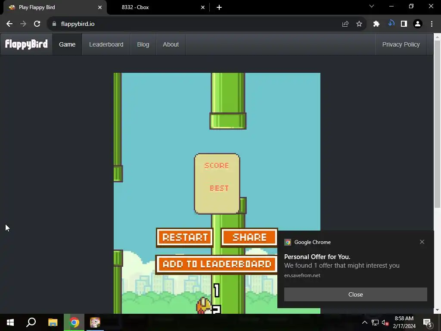Viewport: 441px width, 331px height.
Task: Dismiss the Google Chrome notification with X
Action: tap(422, 242)
